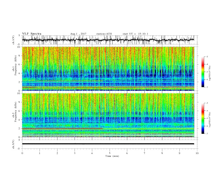Select the "Aug.1 , 2017" date text
The height and width of the screenshot is (172, 222).
[78, 34]
